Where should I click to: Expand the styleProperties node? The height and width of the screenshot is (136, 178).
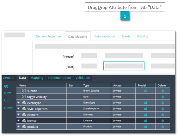point(18,108)
